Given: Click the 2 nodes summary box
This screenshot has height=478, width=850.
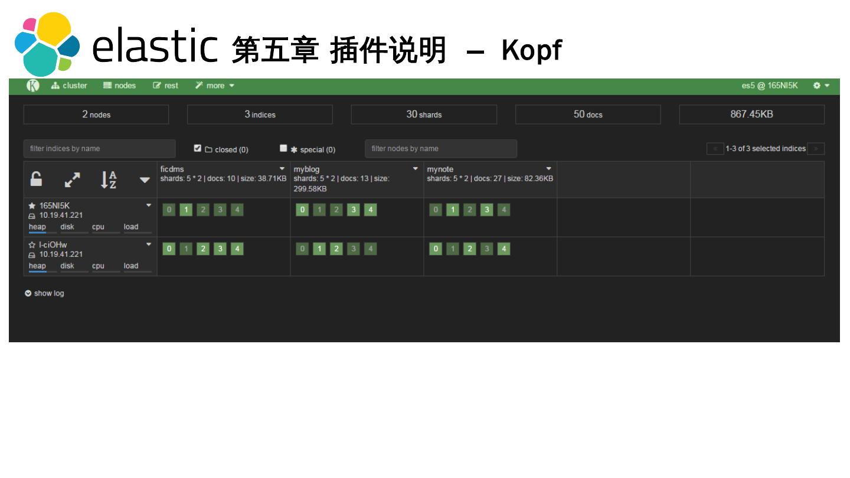Looking at the screenshot, I should [96, 114].
